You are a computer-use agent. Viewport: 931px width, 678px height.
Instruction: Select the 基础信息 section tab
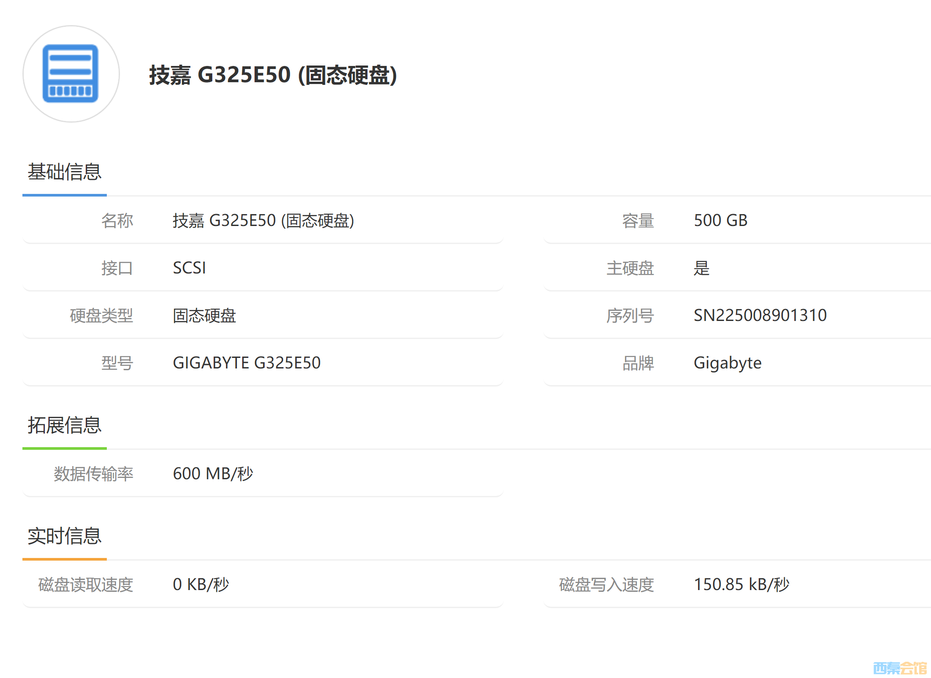pos(65,172)
